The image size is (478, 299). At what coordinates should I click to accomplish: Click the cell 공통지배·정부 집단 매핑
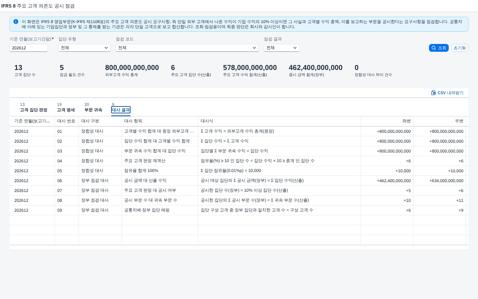point(160,210)
